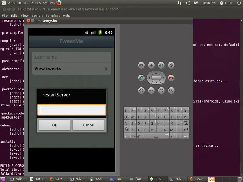
Task: Click the P key on emulator keyboard
Action: click(x=186, y=116)
